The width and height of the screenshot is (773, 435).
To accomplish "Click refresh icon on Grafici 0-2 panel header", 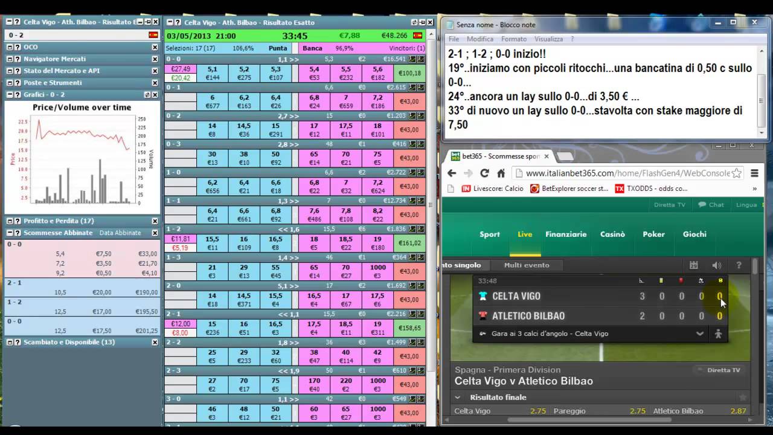I will (147, 95).
